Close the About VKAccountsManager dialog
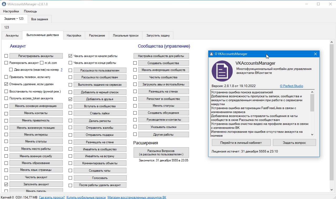Screen dimensions: 336x199 [x=315, y=54]
